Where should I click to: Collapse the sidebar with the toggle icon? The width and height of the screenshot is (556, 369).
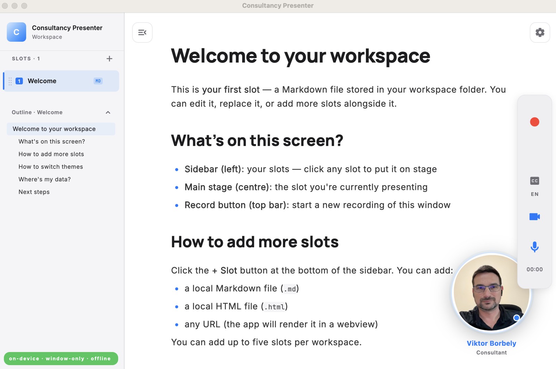[142, 32]
